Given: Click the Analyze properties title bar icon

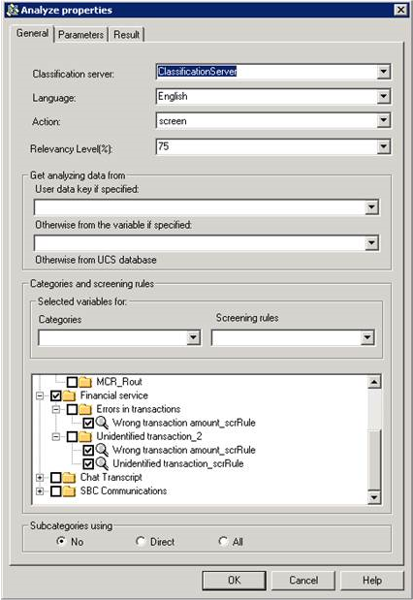Looking at the screenshot, I should pos(13,10).
